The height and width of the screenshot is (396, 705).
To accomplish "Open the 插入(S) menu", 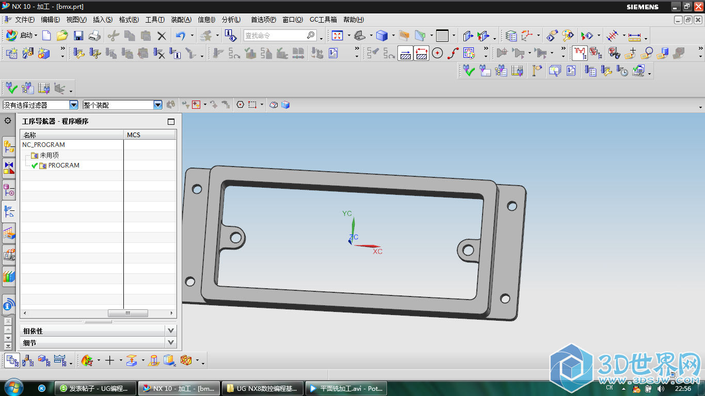I will click(103, 20).
